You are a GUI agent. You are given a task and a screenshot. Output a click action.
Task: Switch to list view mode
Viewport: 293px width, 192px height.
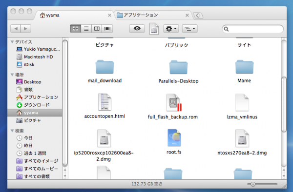[x=86, y=29]
